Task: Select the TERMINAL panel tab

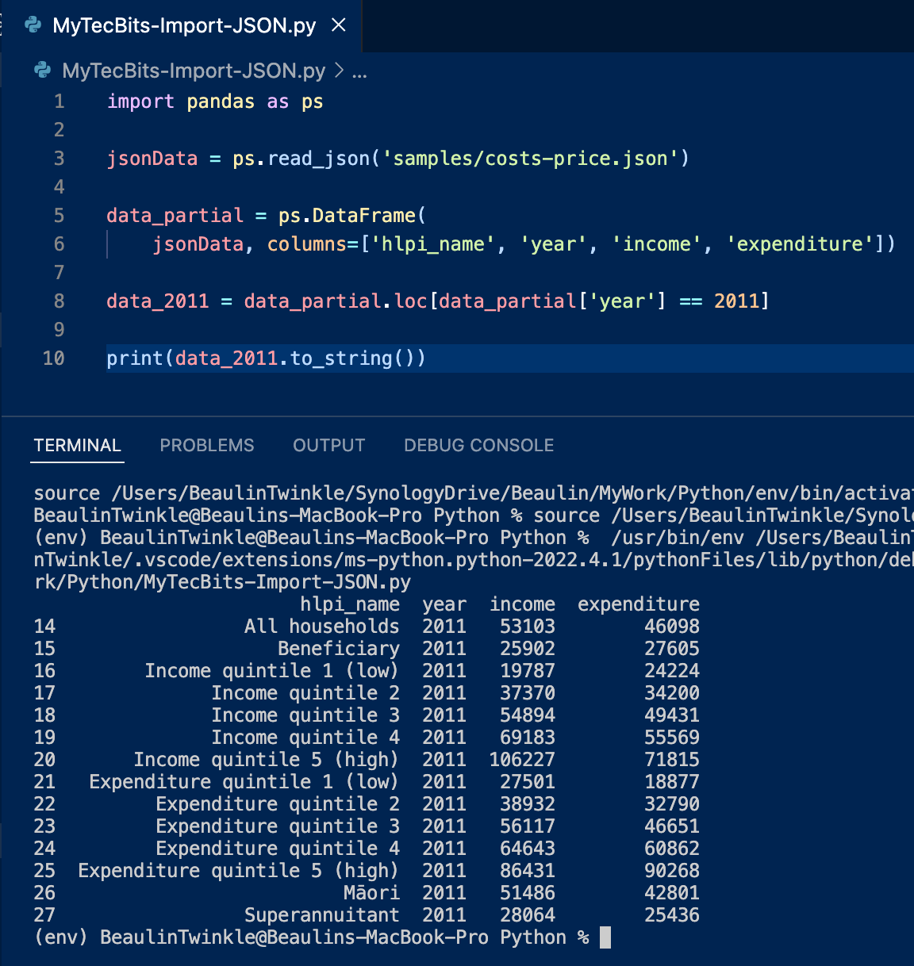Action: (78, 446)
